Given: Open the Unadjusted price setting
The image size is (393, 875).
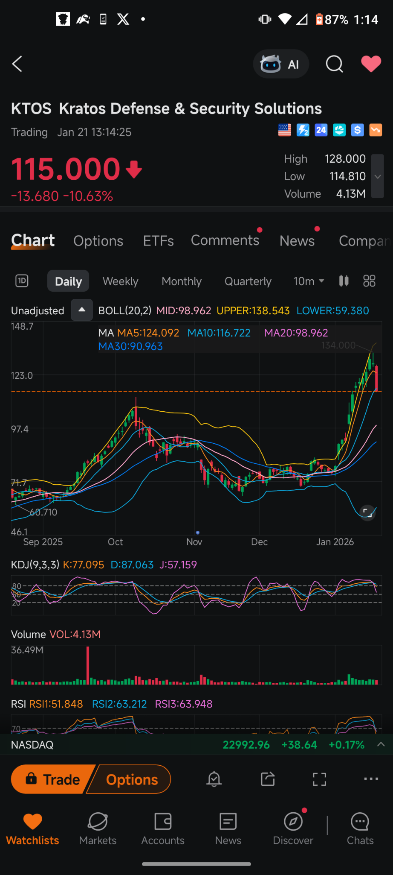Looking at the screenshot, I should coord(38,310).
